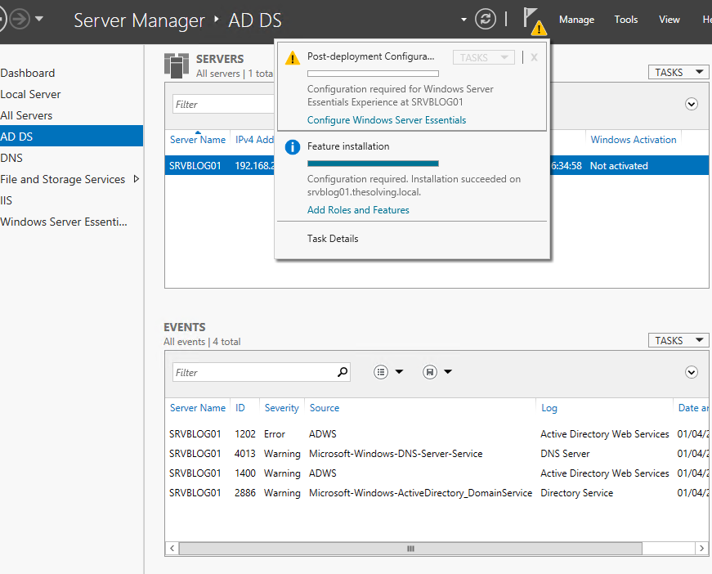Expand the Events panel chevron on the right
The height and width of the screenshot is (574, 712).
tap(692, 372)
